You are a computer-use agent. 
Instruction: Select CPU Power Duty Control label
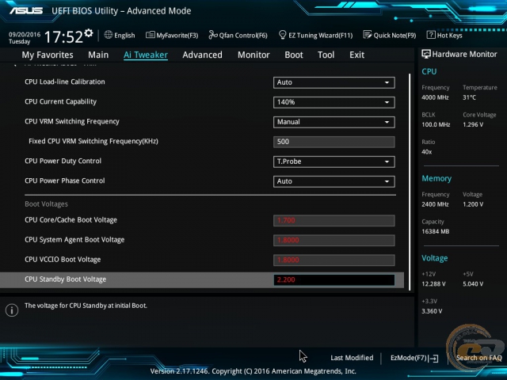pyautogui.click(x=63, y=161)
